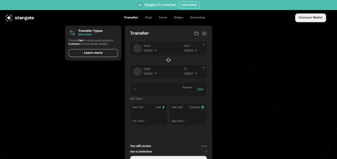Click the Fast lightning bolt icon
The height and width of the screenshot is (159, 337).
click(163, 107)
